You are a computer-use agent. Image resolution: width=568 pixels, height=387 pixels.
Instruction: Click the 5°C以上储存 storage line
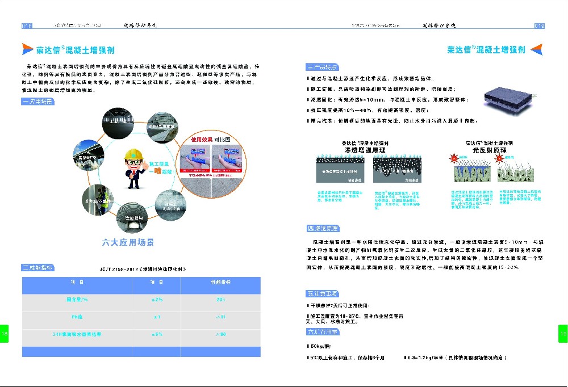pos(345,357)
